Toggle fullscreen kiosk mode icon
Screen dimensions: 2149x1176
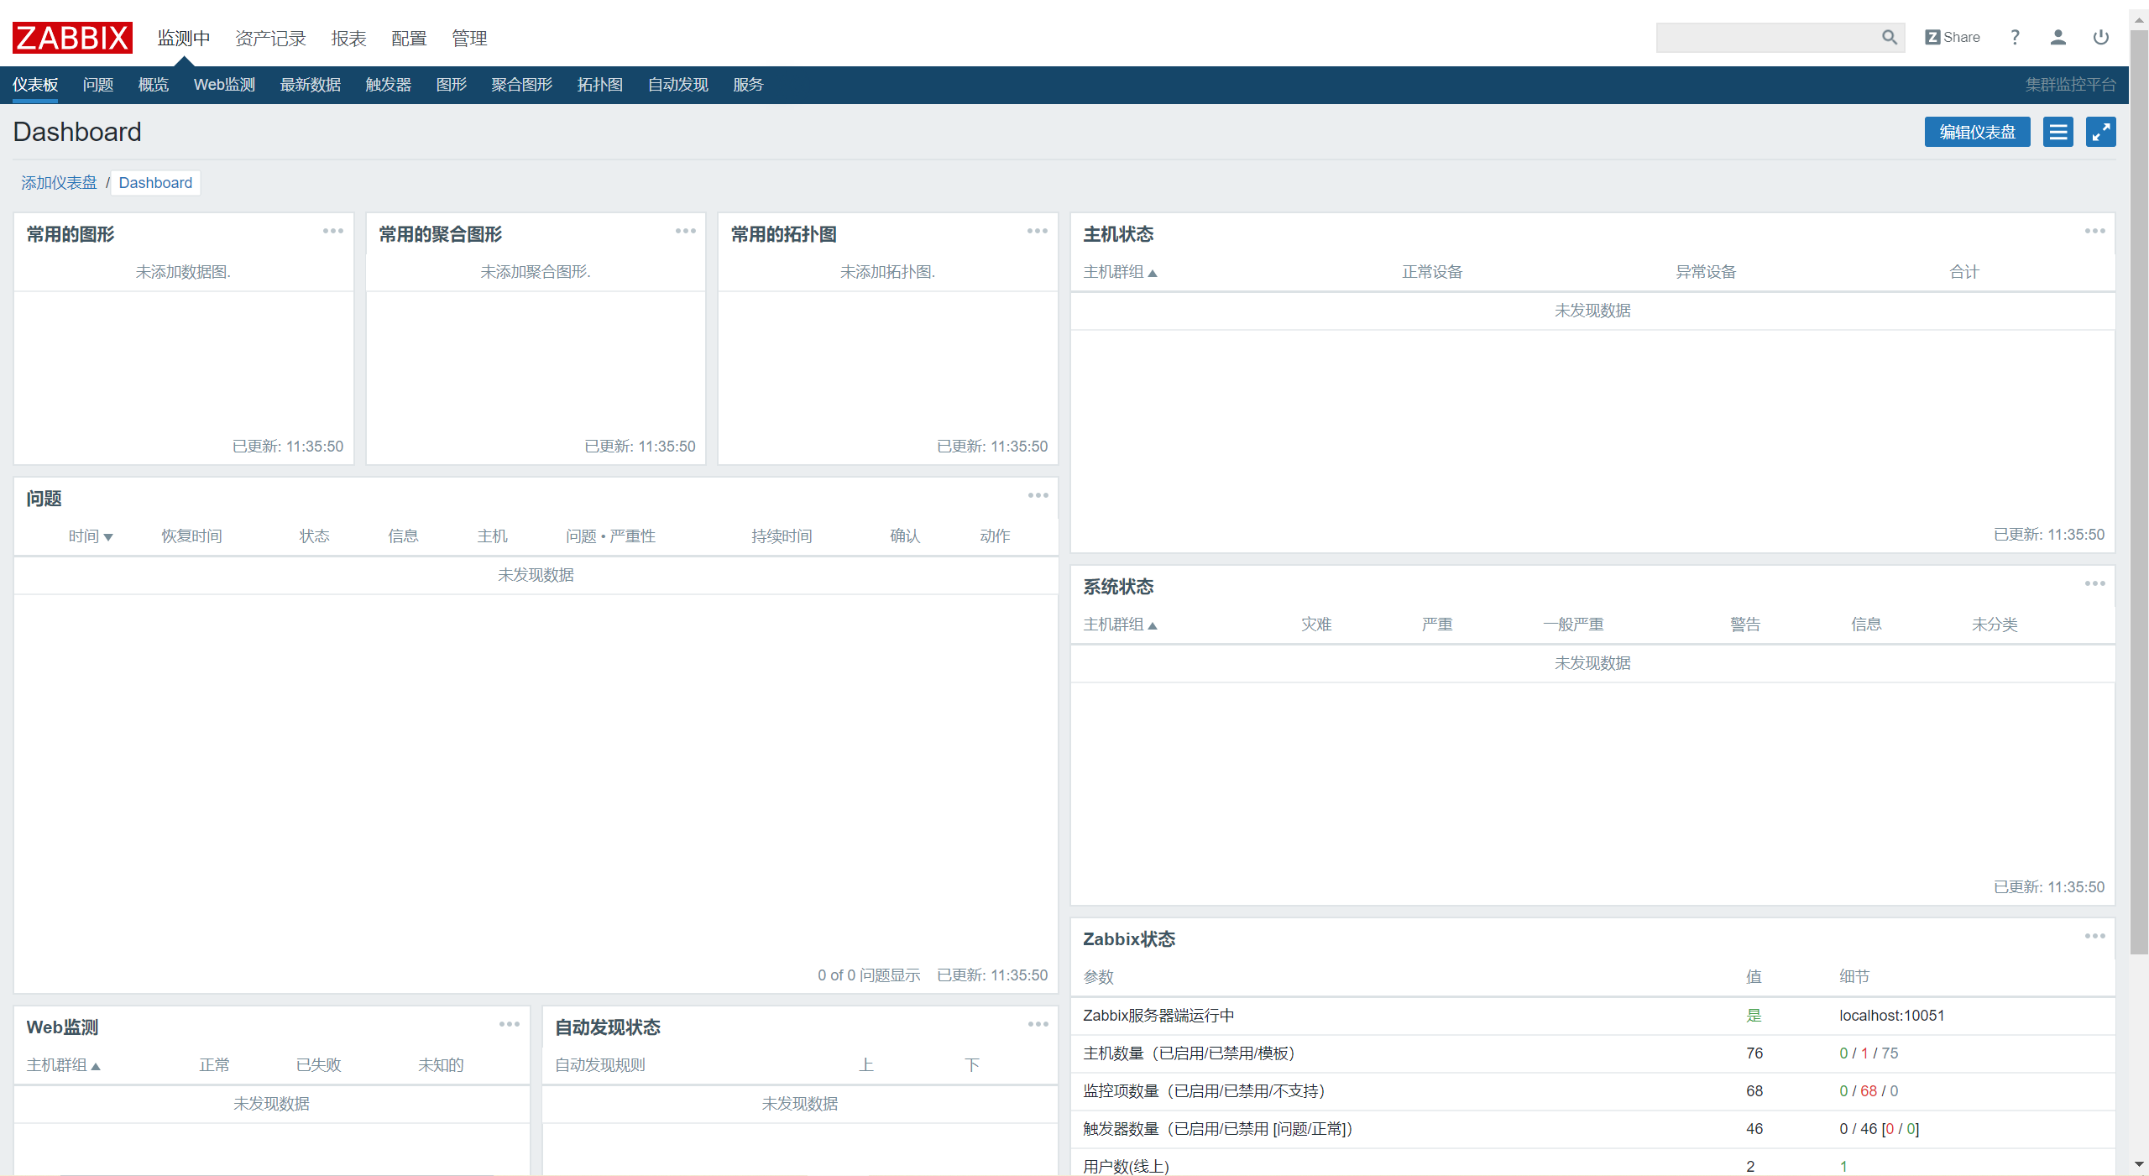click(2100, 133)
